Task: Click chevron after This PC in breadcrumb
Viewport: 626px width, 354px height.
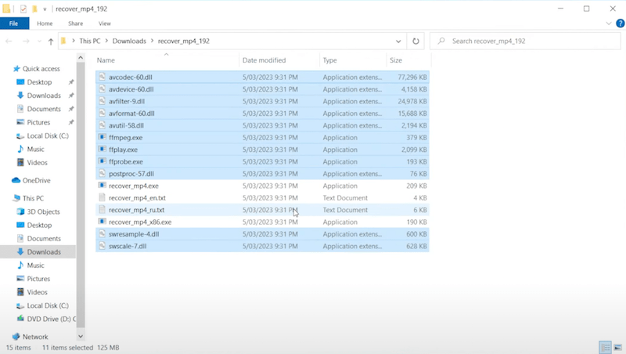Action: tap(106, 41)
